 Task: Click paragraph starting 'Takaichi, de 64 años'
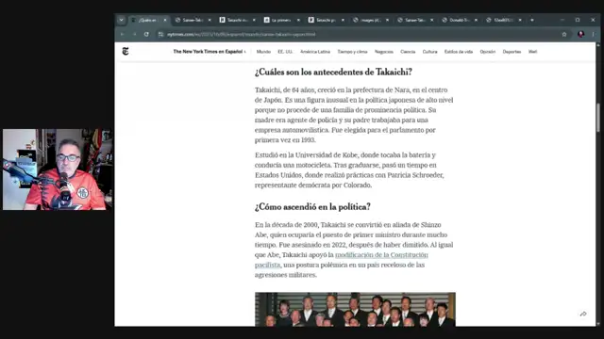(x=354, y=115)
